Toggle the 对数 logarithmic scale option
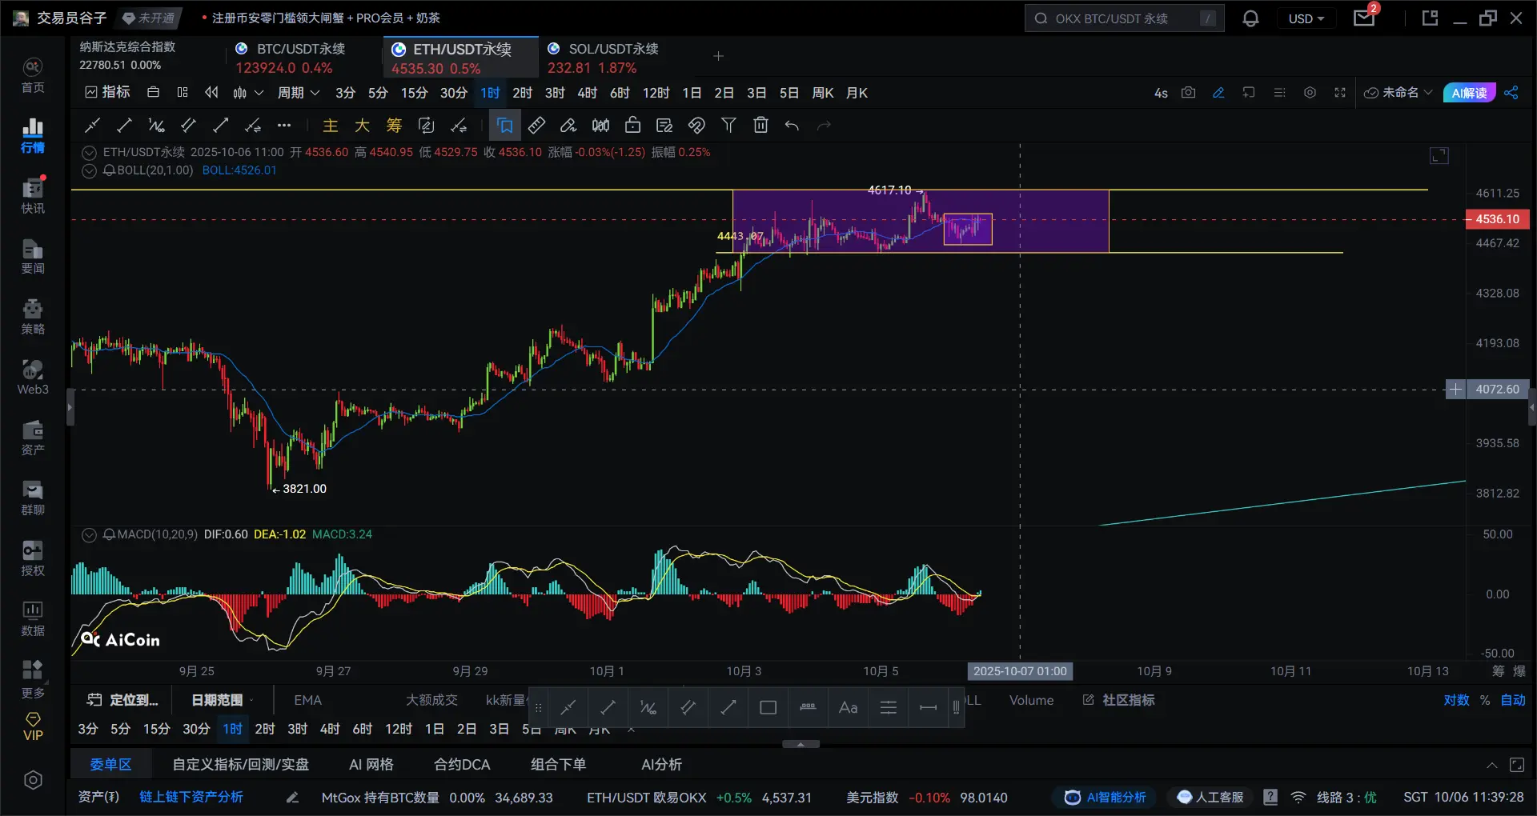 click(1456, 700)
